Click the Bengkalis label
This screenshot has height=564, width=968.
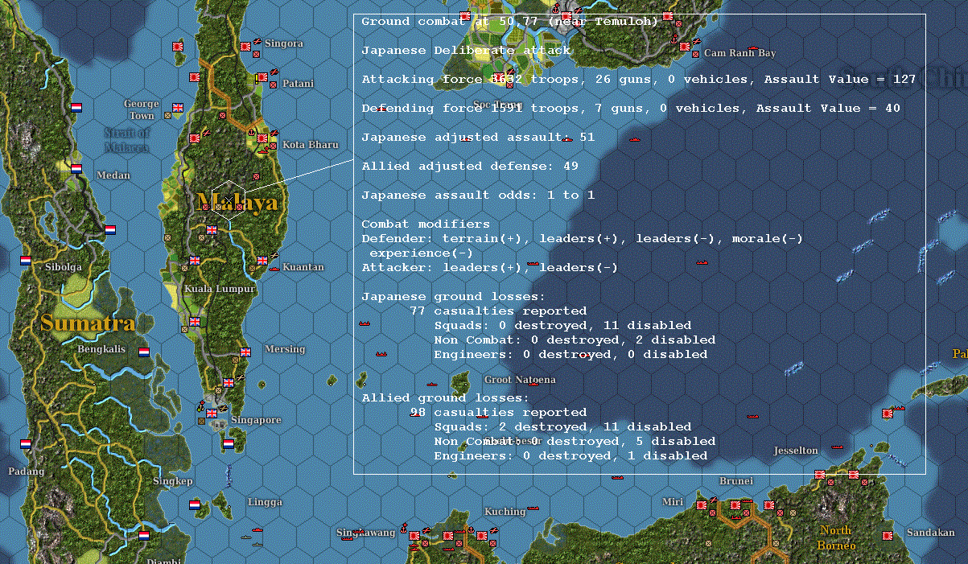(x=101, y=349)
